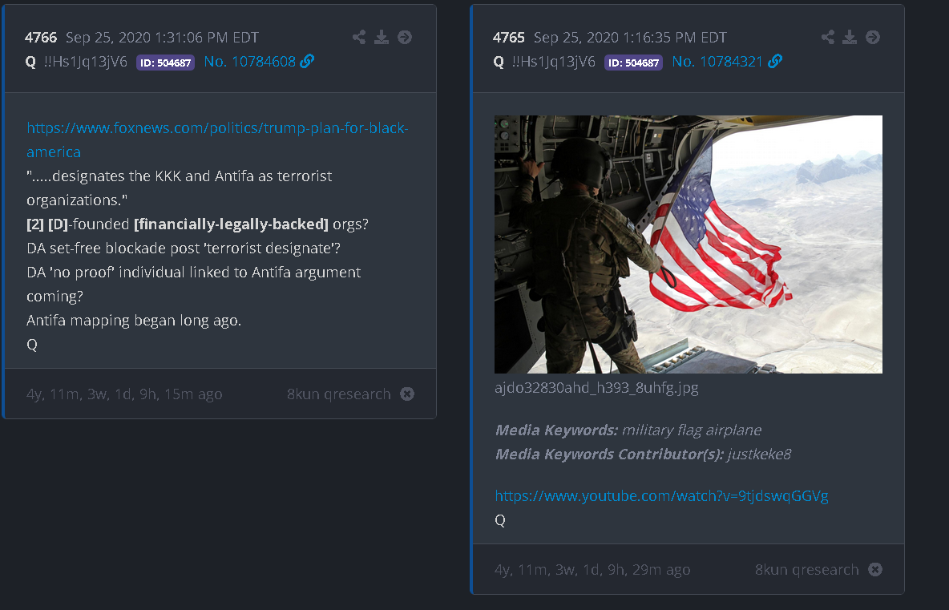The width and height of the screenshot is (949, 610).
Task: Click the post number 4766 heading
Action: click(41, 38)
